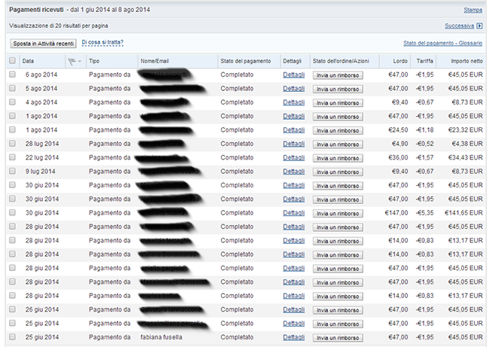Click the Stampa print link
The height and width of the screenshot is (347, 489).
click(x=472, y=10)
